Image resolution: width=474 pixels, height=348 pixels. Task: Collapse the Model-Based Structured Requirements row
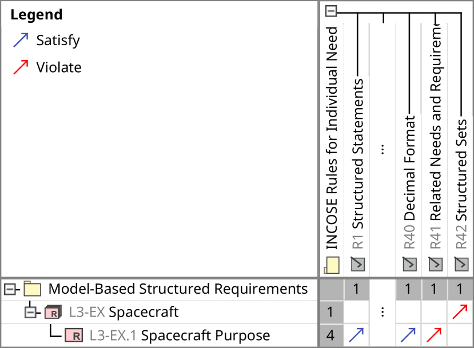coord(10,289)
